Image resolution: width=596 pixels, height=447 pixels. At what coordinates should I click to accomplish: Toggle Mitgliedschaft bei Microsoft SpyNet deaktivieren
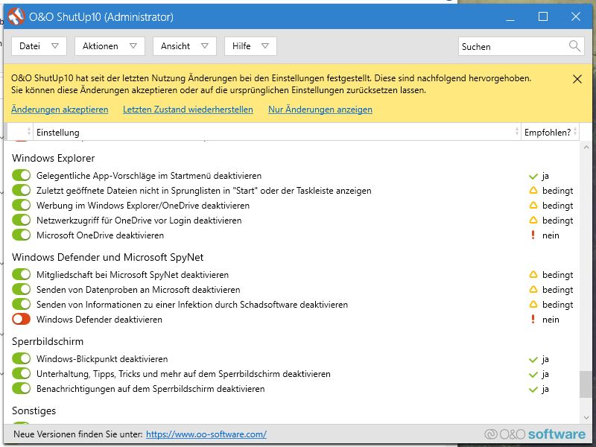click(x=21, y=274)
